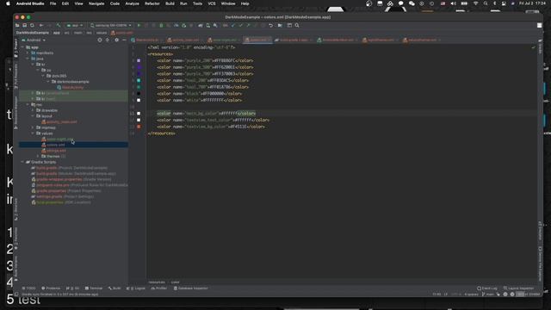This screenshot has width=551, height=310.
Task: Click the Wi-Fi icon in macOS menu bar
Action: (475, 3)
